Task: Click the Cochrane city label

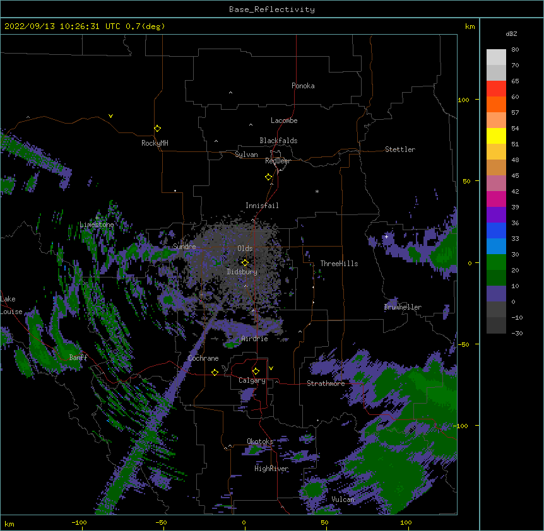Action: (x=203, y=358)
